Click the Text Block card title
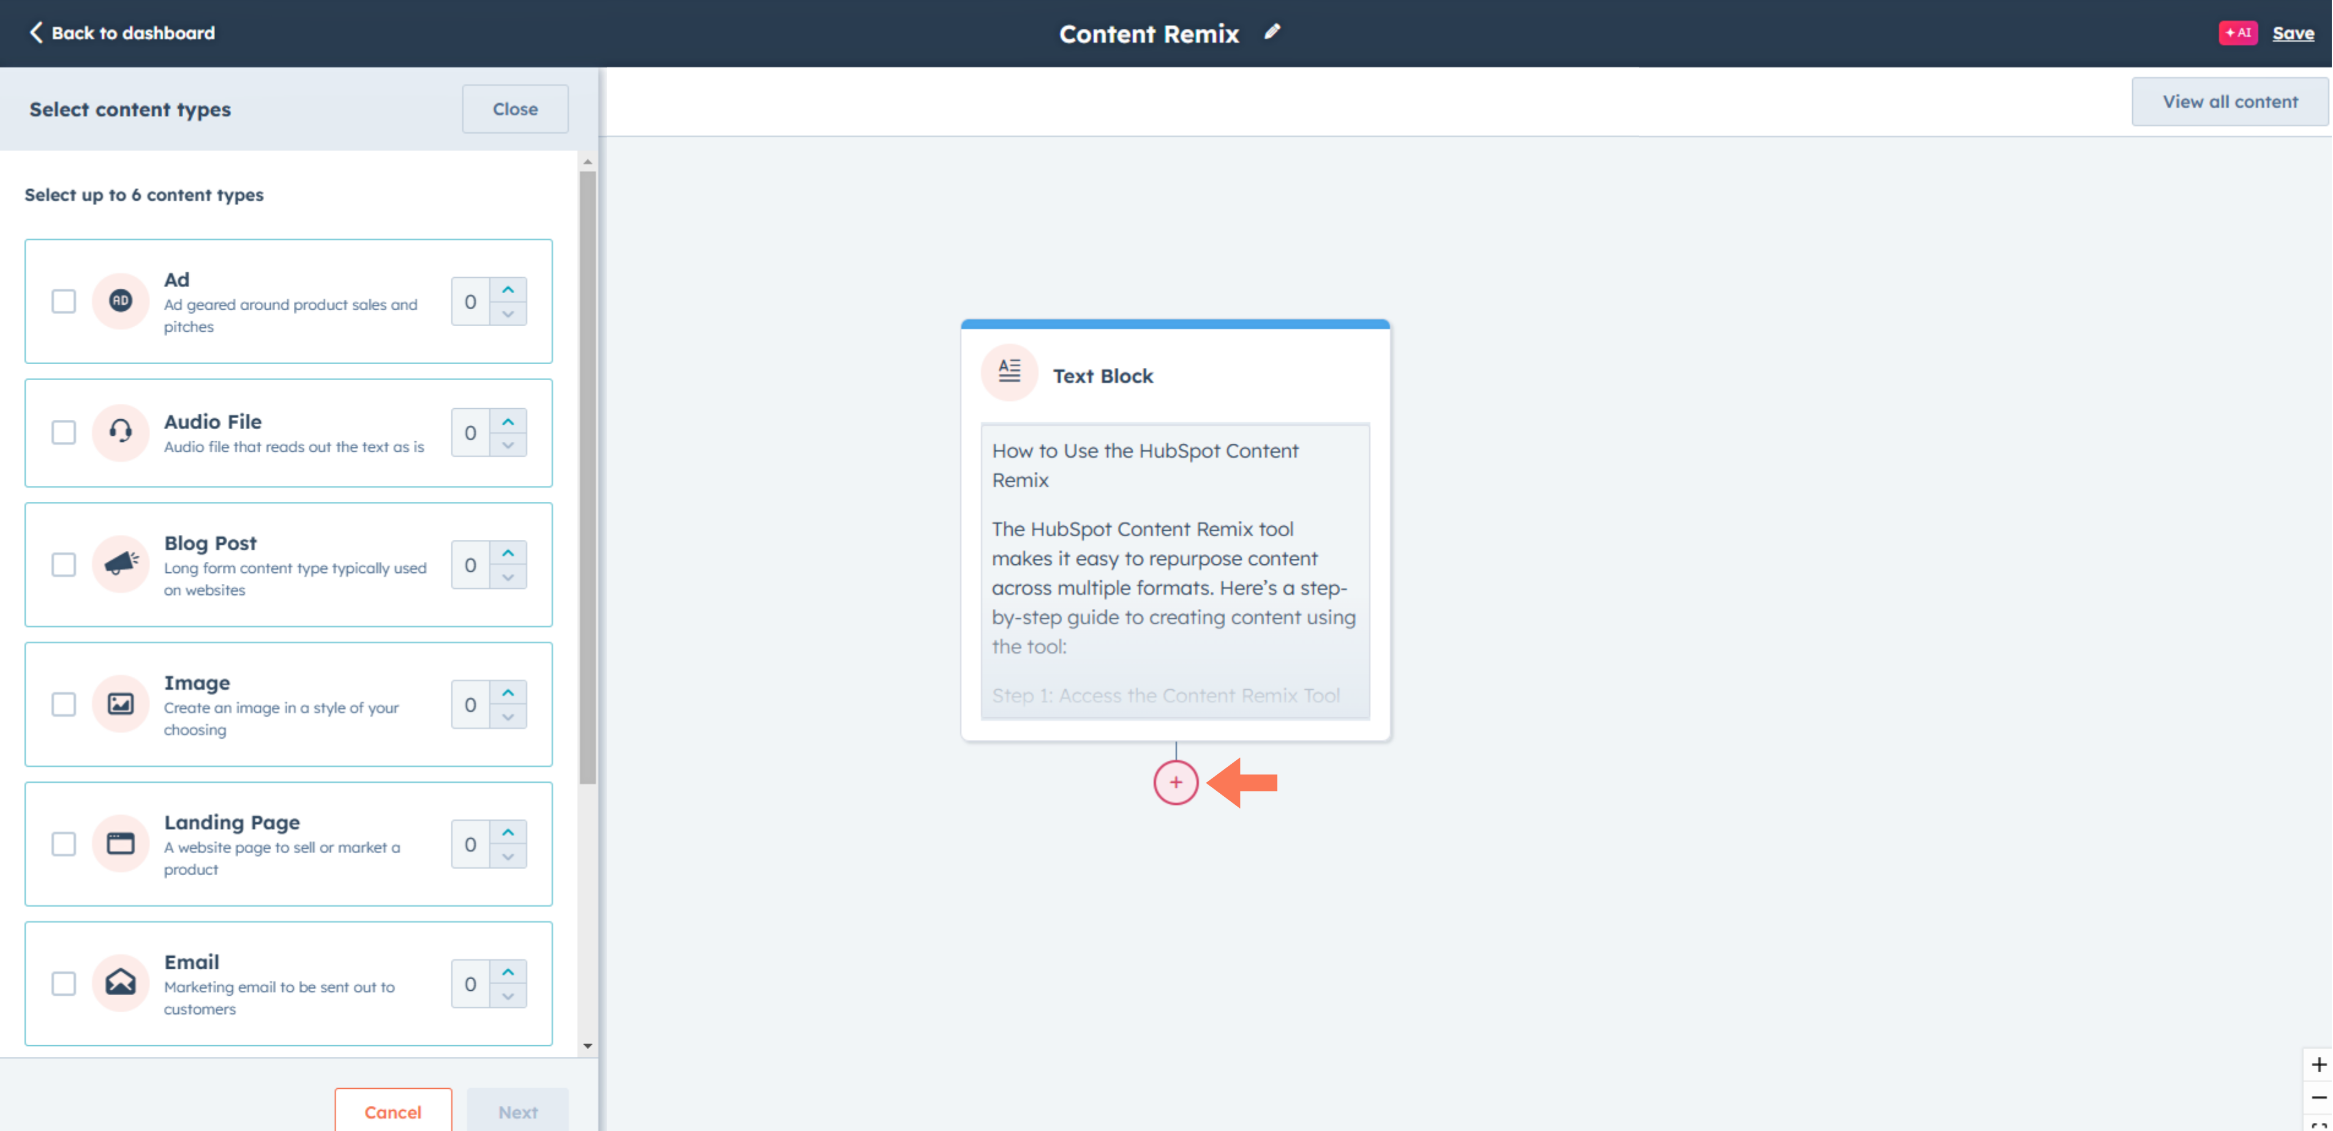 click(x=1103, y=376)
